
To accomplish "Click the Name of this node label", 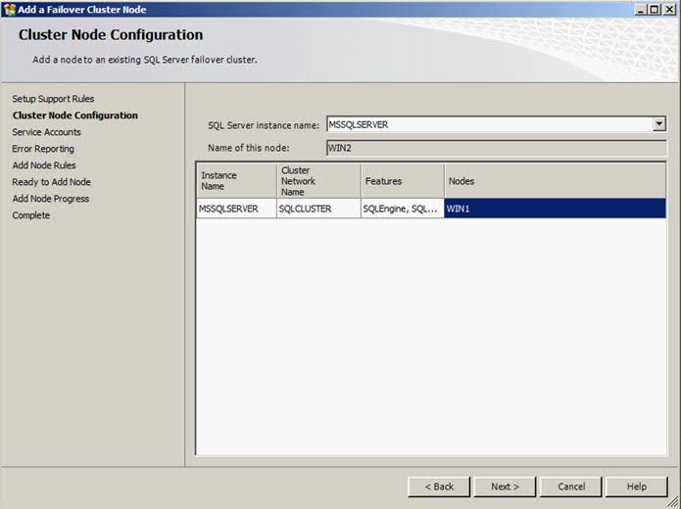I will click(249, 148).
